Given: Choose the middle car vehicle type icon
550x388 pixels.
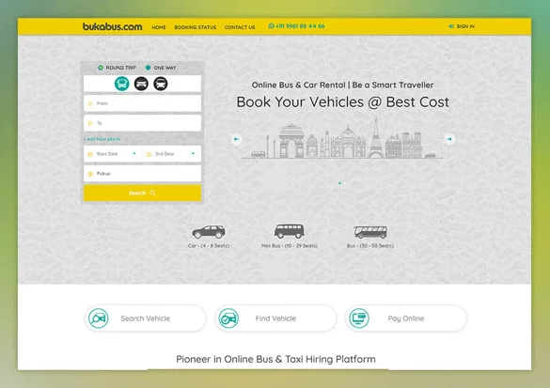Looking at the screenshot, I should click(141, 84).
